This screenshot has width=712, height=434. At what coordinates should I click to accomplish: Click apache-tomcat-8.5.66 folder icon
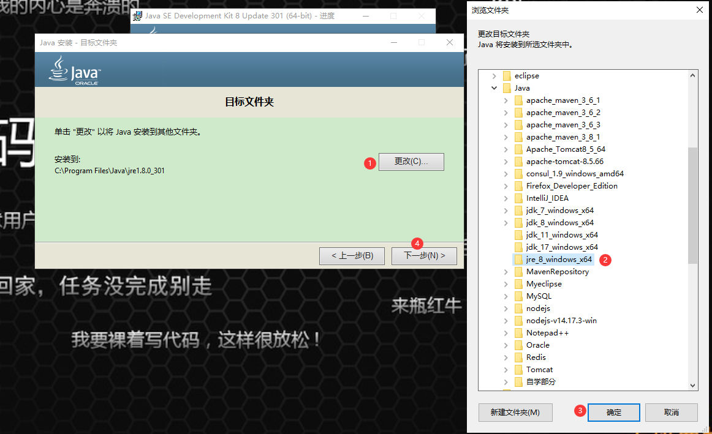pyautogui.click(x=518, y=162)
